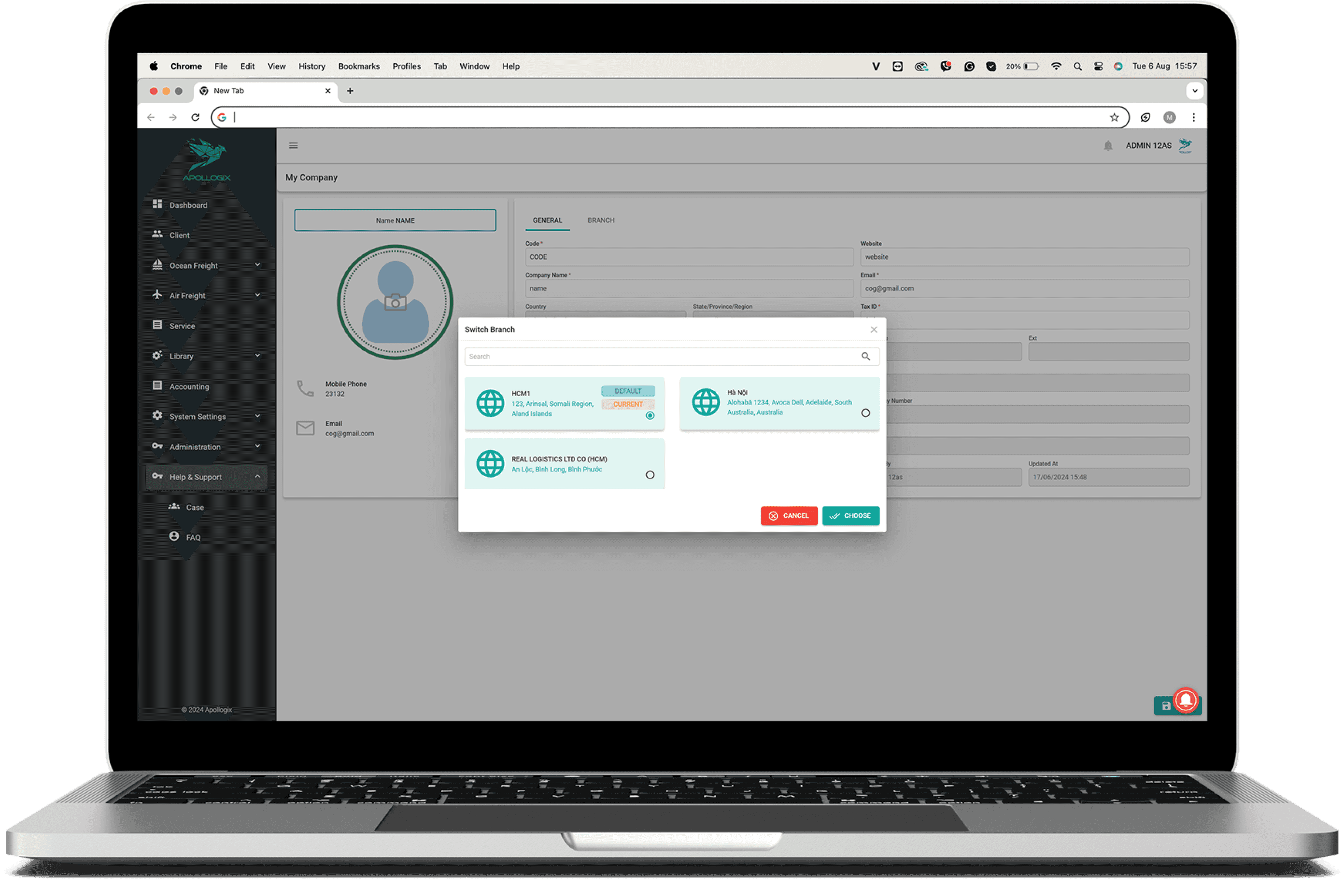The height and width of the screenshot is (883, 1343).
Task: Open the notification bell in header
Action: coord(1108,146)
